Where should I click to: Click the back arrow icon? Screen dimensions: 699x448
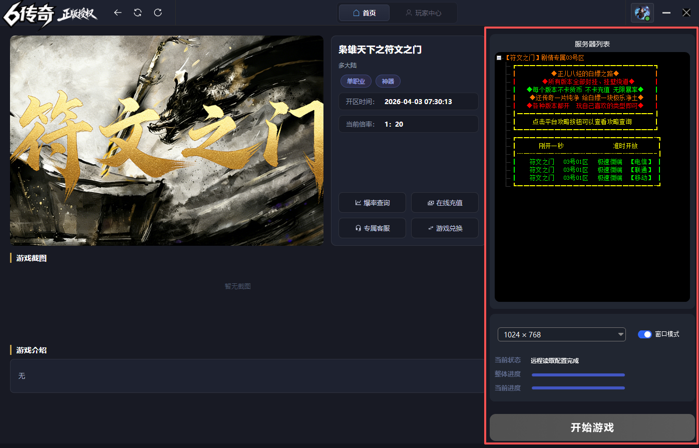pos(118,13)
